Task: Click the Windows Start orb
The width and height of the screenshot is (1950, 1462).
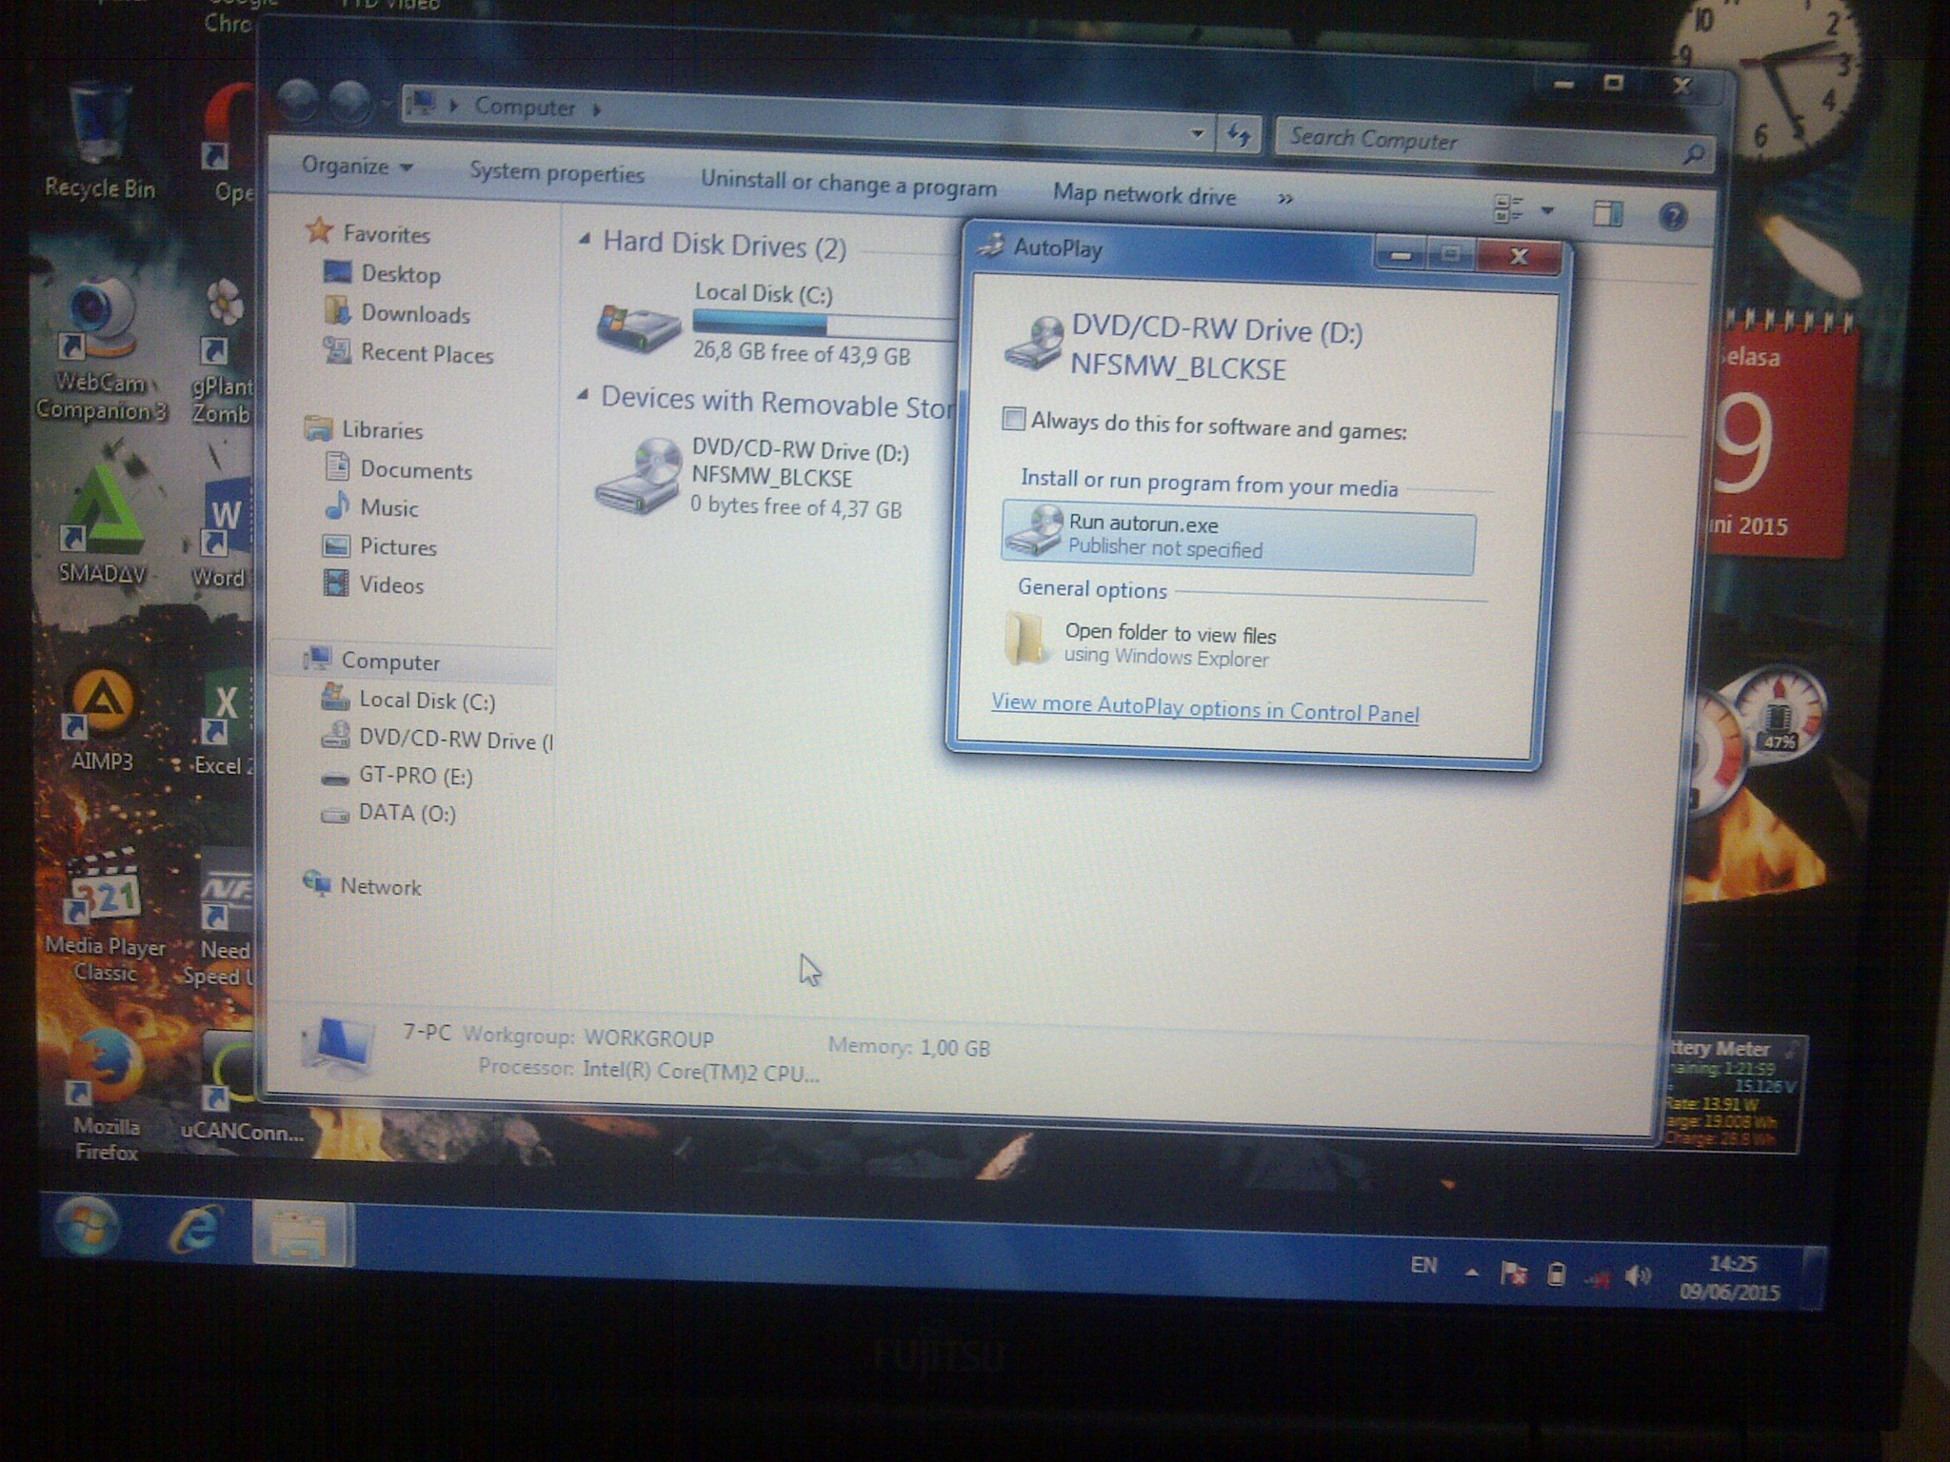Action: tap(88, 1226)
